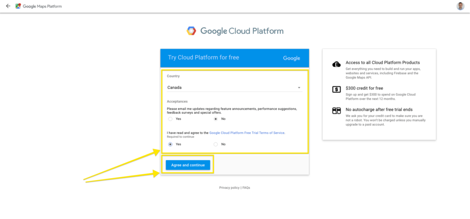Click the 'Required to continue' note
The height and width of the screenshot is (219, 470).
[180, 137]
